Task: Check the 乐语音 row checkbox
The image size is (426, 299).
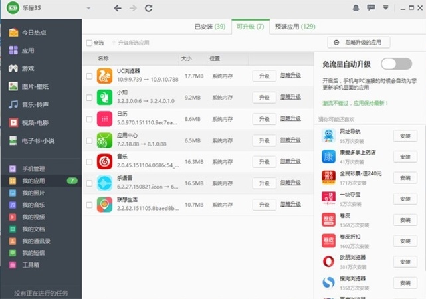Action: (x=89, y=183)
